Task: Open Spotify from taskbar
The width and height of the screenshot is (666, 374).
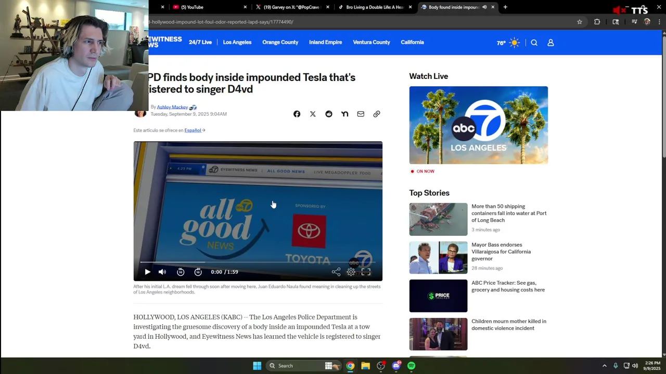Action: 411,366
